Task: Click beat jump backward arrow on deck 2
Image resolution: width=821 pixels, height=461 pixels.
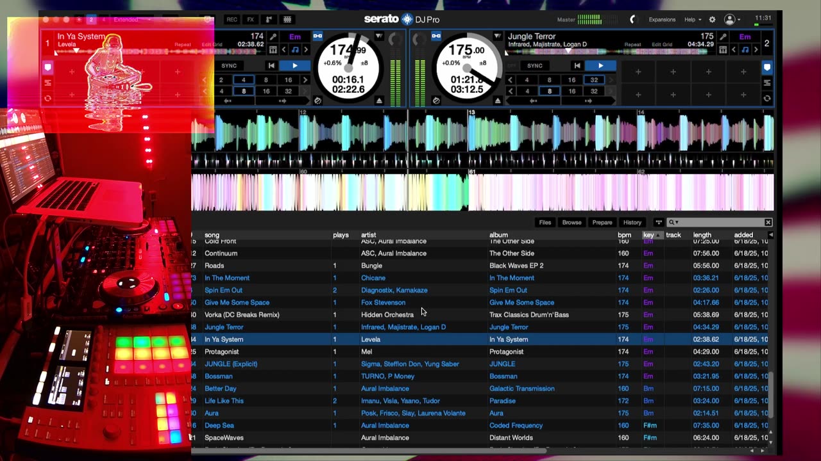Action: point(534,101)
